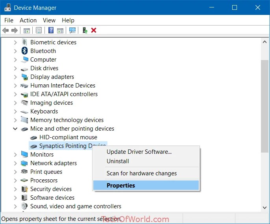This screenshot has width=270, height=224.
Task: Maximize the Device Manager window
Action: (235, 7)
